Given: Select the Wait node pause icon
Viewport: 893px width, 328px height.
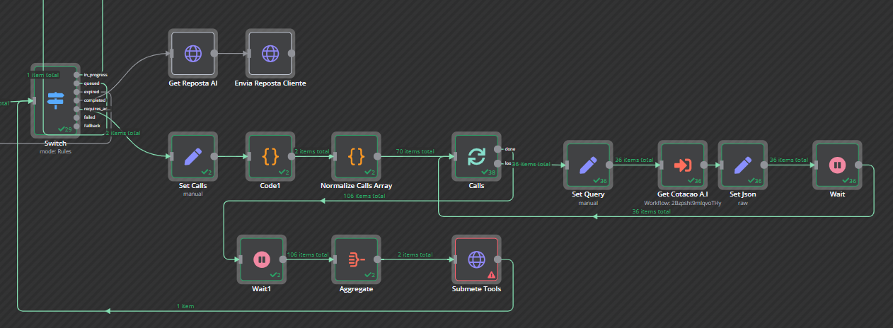Looking at the screenshot, I should 837,165.
